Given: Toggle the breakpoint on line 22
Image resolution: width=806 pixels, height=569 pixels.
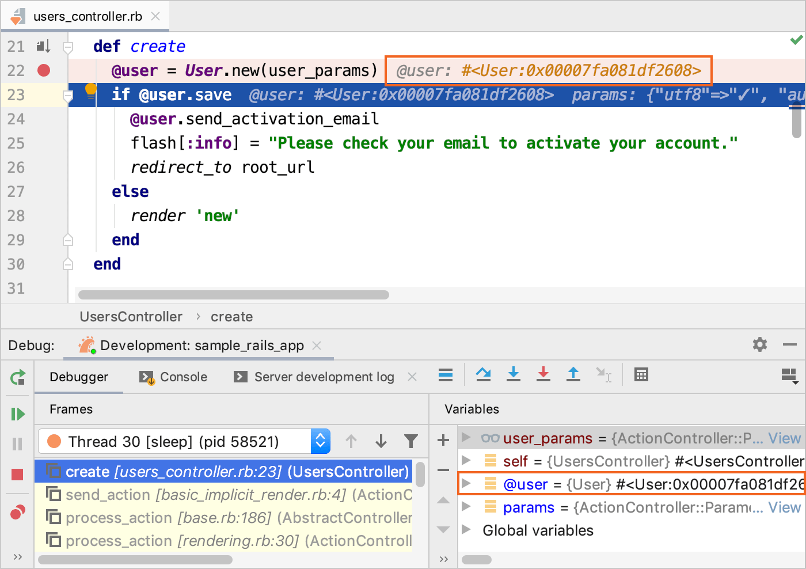Looking at the screenshot, I should (x=44, y=70).
